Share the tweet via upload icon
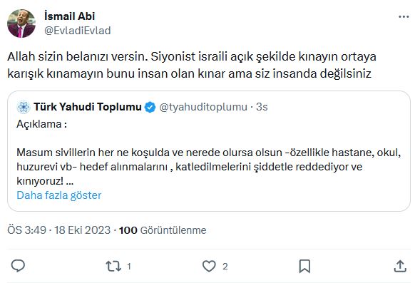 coord(400,266)
